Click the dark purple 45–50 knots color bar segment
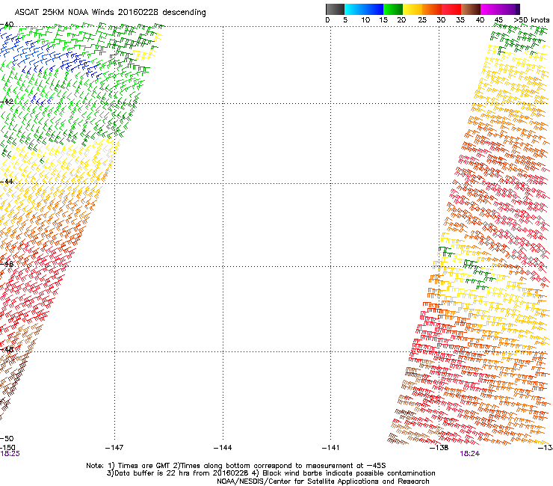Screen dimensions: 553x486 tap(510, 9)
